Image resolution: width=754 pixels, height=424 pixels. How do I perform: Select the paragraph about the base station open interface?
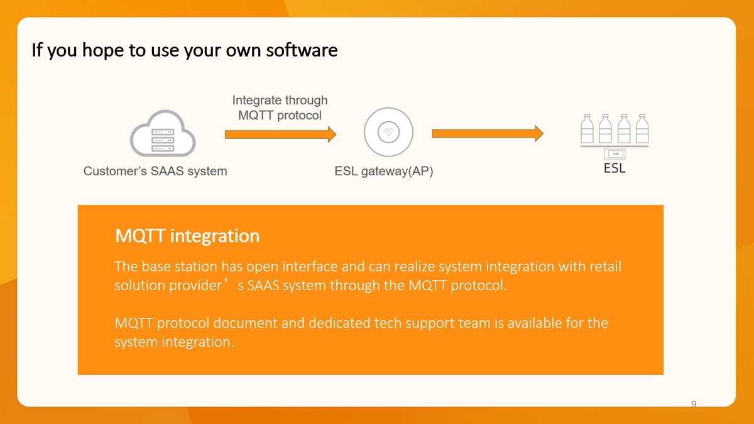pos(368,276)
